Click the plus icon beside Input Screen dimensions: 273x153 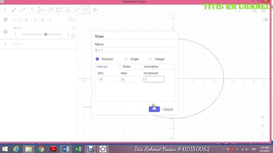(6, 44)
